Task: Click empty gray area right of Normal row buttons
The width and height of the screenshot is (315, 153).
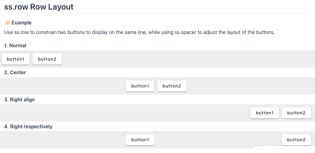Action: pyautogui.click(x=186, y=59)
